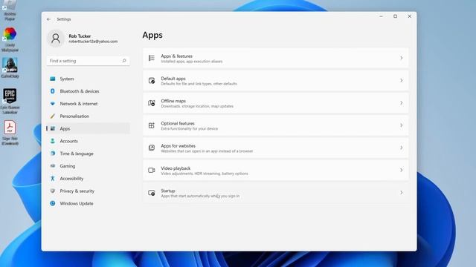
Task: Expand Startup chevron
Action: coord(402,193)
